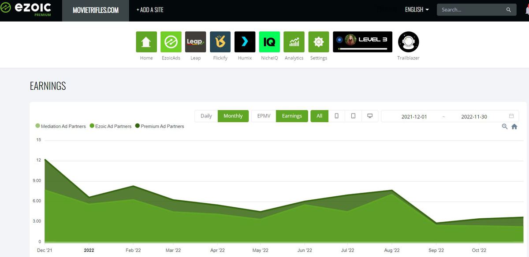Click the EARNINGS page heading

click(48, 86)
